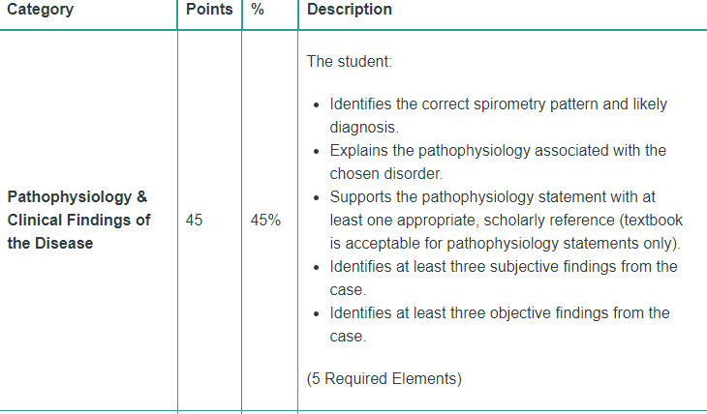This screenshot has width=707, height=414.
Task: Click the spirometry pattern bullet item
Action: point(498,116)
